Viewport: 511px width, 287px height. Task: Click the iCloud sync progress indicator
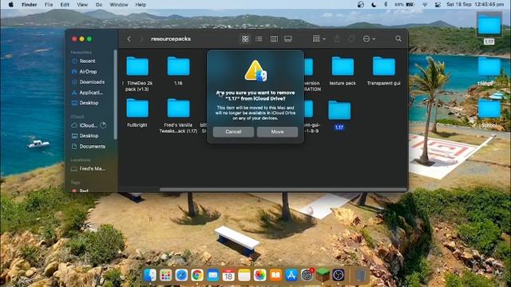(x=103, y=125)
